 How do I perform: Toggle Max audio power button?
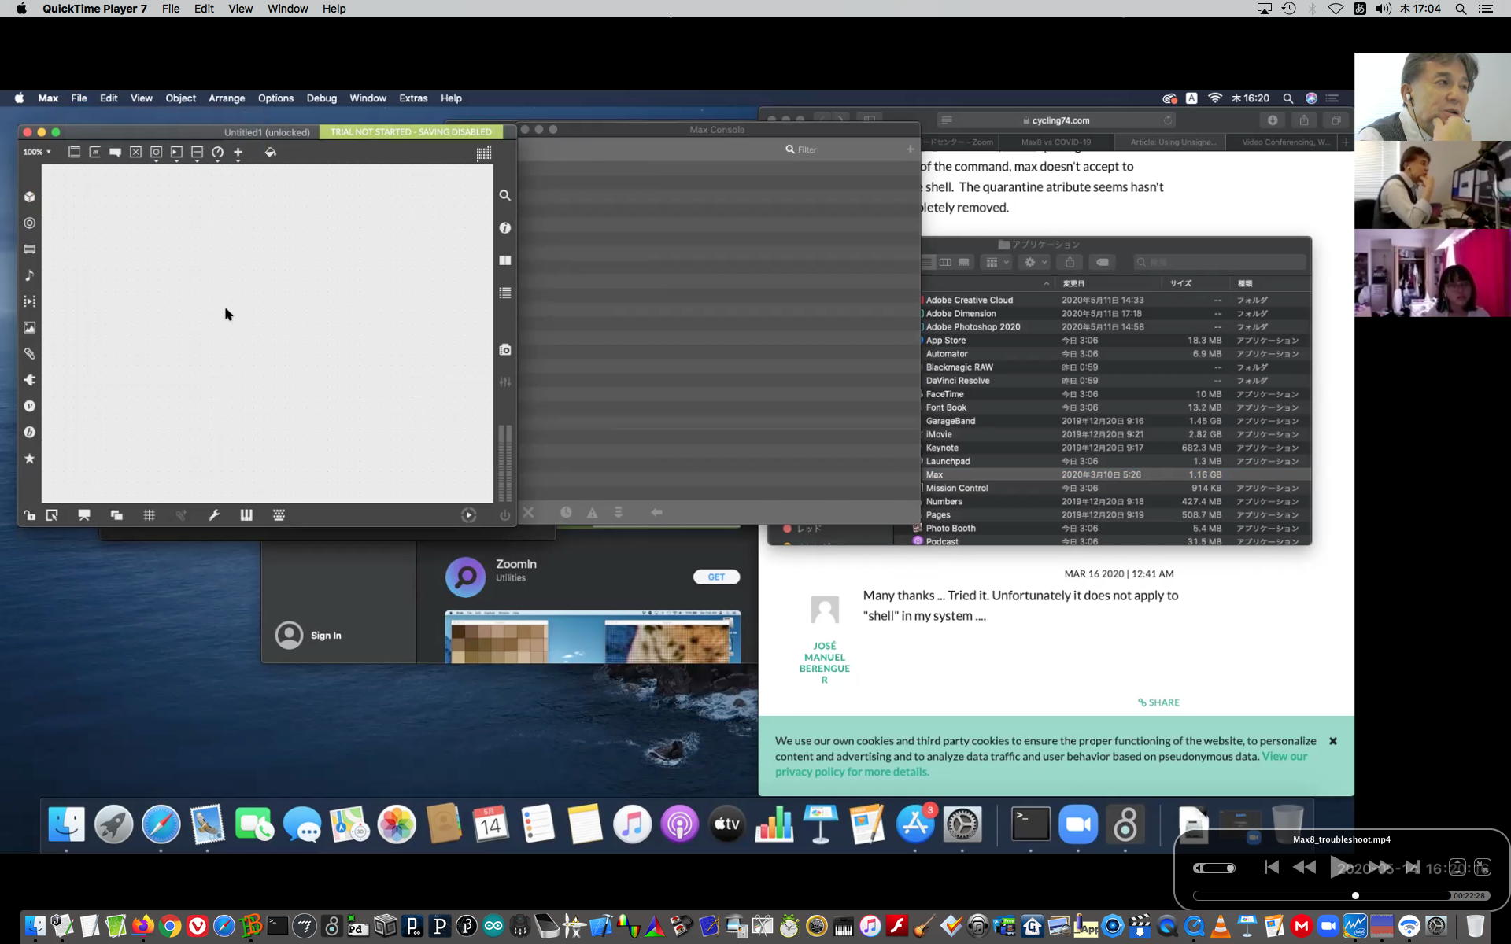(504, 515)
